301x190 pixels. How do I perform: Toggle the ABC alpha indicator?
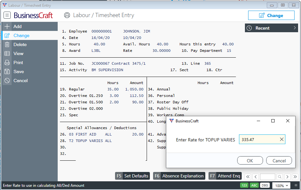(x=254, y=185)
